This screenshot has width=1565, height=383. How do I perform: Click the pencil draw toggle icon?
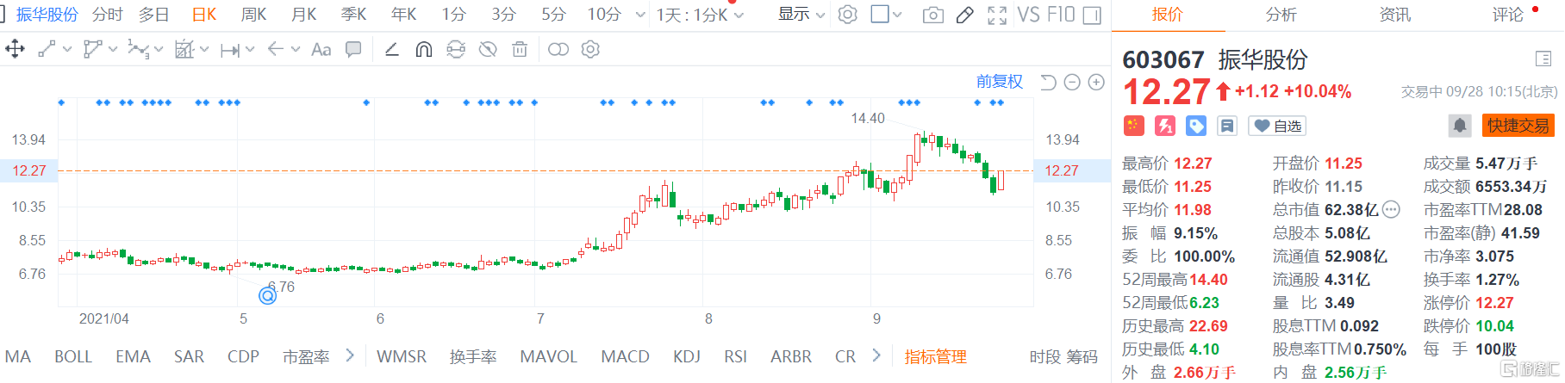click(x=965, y=15)
